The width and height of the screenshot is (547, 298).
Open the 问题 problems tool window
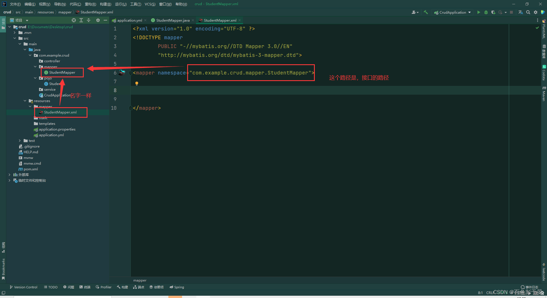pos(69,287)
